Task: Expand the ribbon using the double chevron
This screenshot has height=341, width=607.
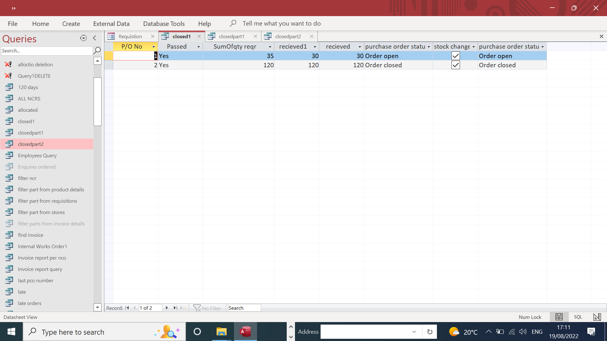Action: [x=14, y=8]
